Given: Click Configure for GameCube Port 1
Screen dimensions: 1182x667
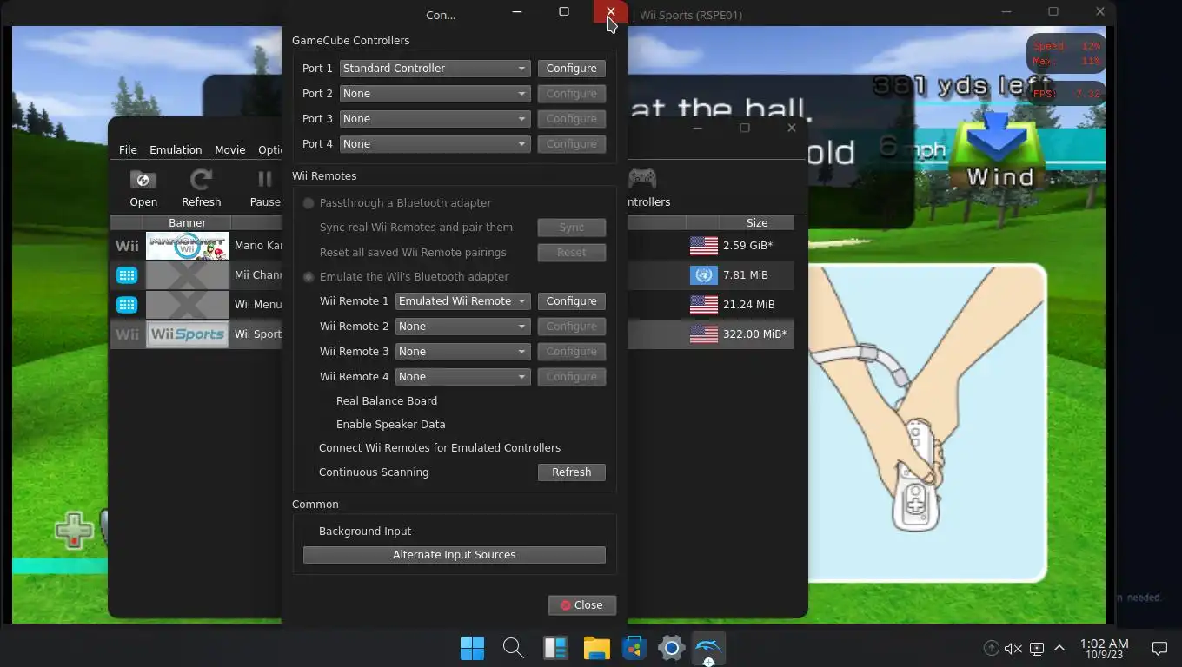Looking at the screenshot, I should click(571, 69).
